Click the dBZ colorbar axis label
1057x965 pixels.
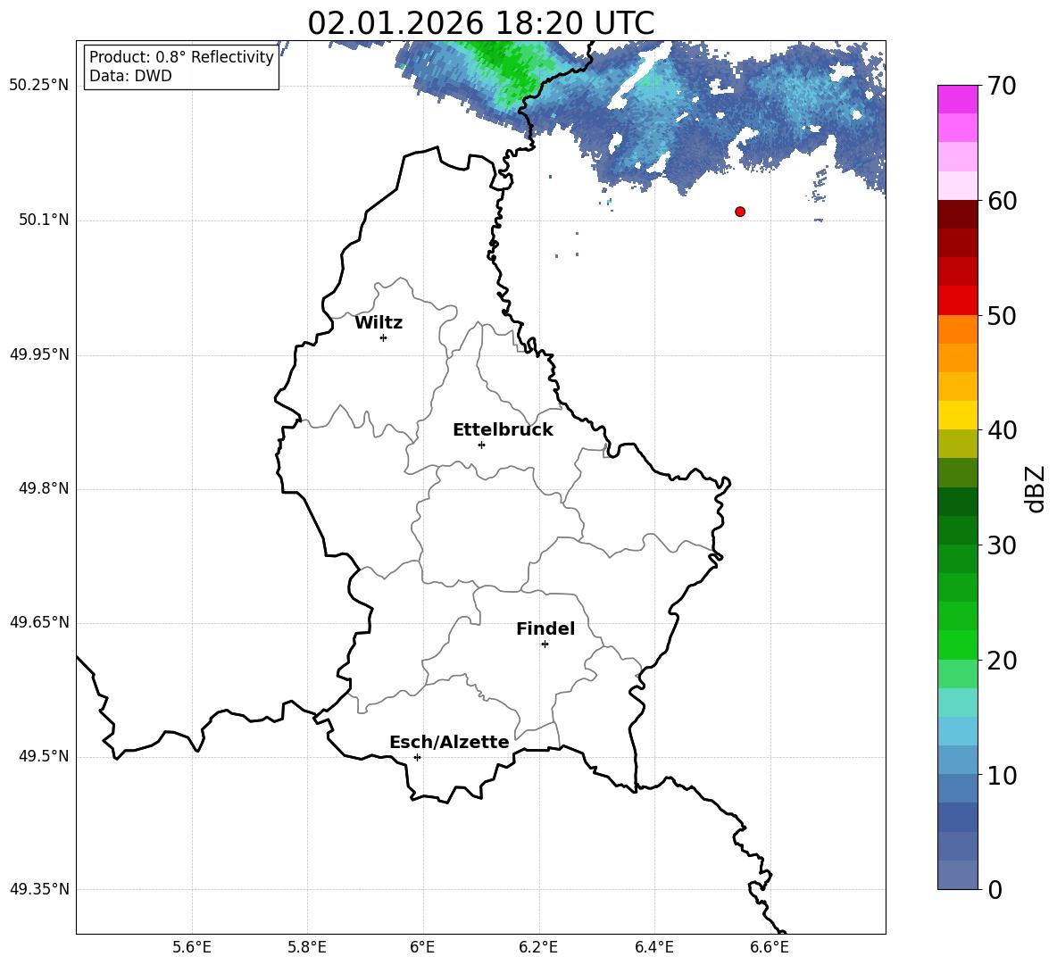[x=1036, y=488]
